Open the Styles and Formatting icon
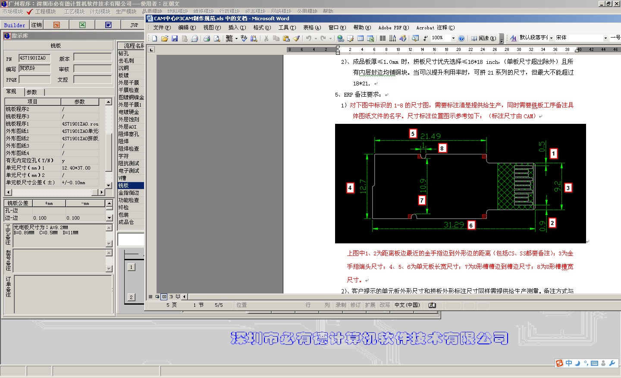 pyautogui.click(x=513, y=38)
